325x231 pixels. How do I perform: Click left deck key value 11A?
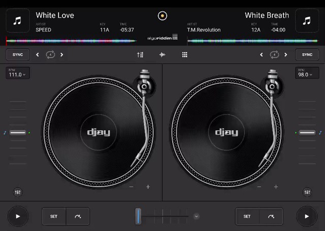[105, 30]
